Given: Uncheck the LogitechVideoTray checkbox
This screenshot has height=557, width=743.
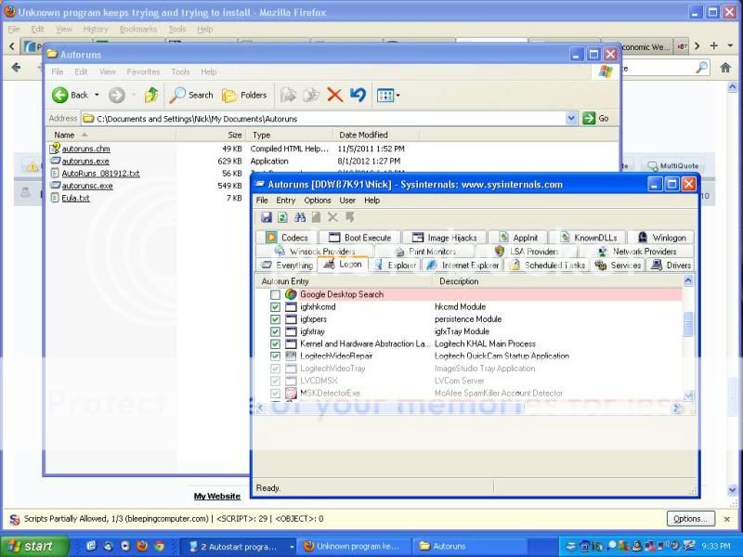Looking at the screenshot, I should [275, 369].
